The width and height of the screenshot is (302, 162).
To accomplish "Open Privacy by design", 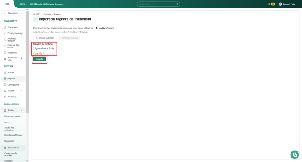I will click(x=15, y=33).
